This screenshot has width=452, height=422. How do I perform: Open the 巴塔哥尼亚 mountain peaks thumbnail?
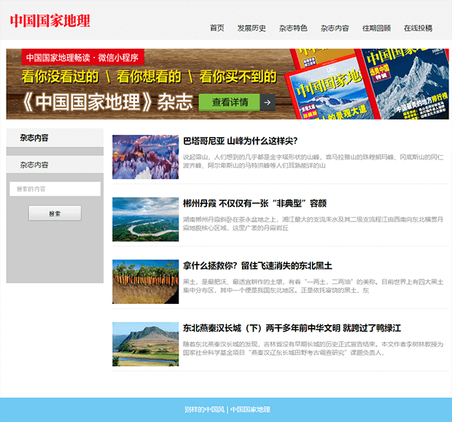click(145, 157)
